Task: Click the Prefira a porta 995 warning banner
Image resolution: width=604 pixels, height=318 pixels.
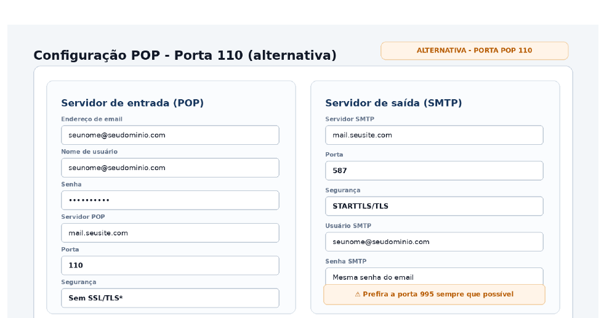Action: 434,295
